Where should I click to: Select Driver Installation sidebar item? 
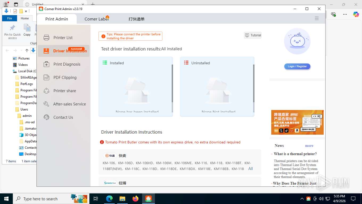(63, 51)
